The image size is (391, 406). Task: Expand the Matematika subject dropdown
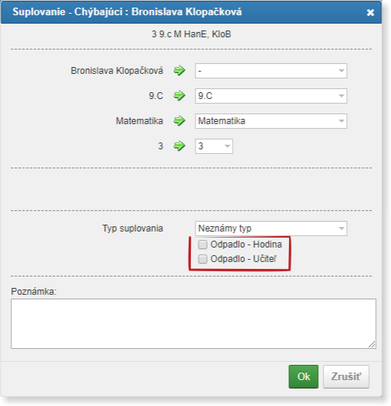point(271,121)
